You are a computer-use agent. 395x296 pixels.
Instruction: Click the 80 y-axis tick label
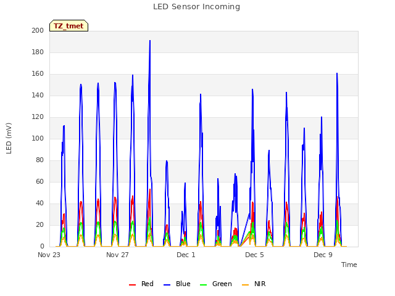tap(39, 160)
